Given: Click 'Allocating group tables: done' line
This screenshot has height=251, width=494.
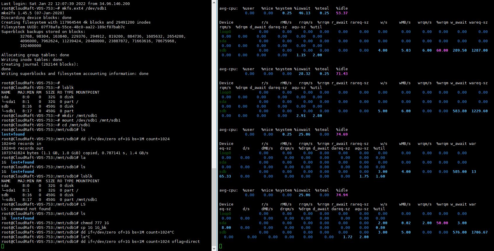Looking at the screenshot, I should (x=35, y=55).
